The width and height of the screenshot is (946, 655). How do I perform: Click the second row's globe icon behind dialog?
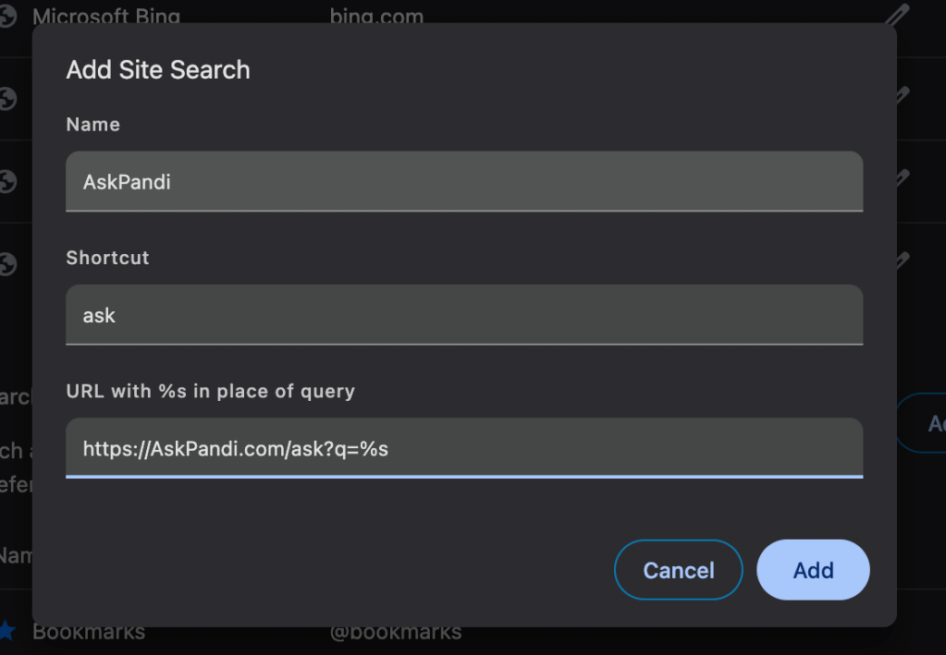point(8,98)
